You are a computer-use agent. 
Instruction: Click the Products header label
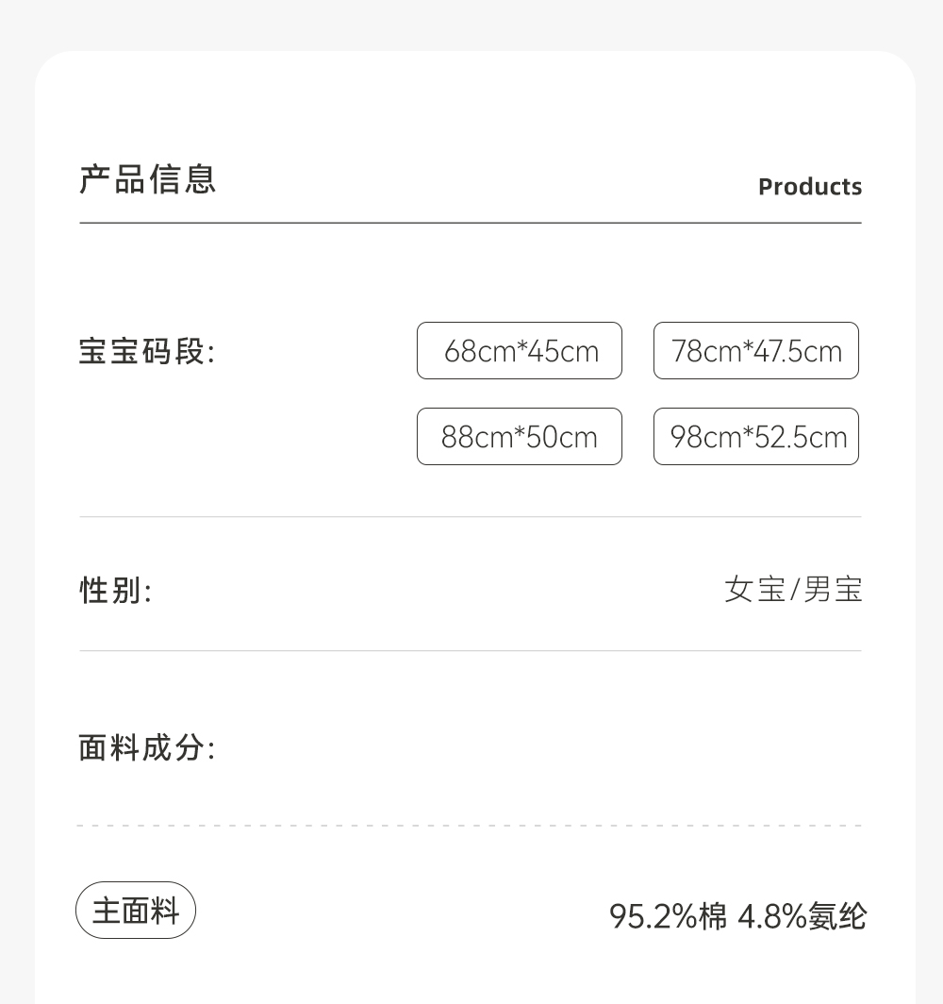coord(809,187)
